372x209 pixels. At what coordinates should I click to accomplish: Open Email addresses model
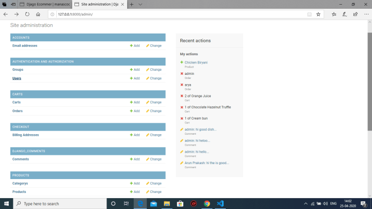25,46
